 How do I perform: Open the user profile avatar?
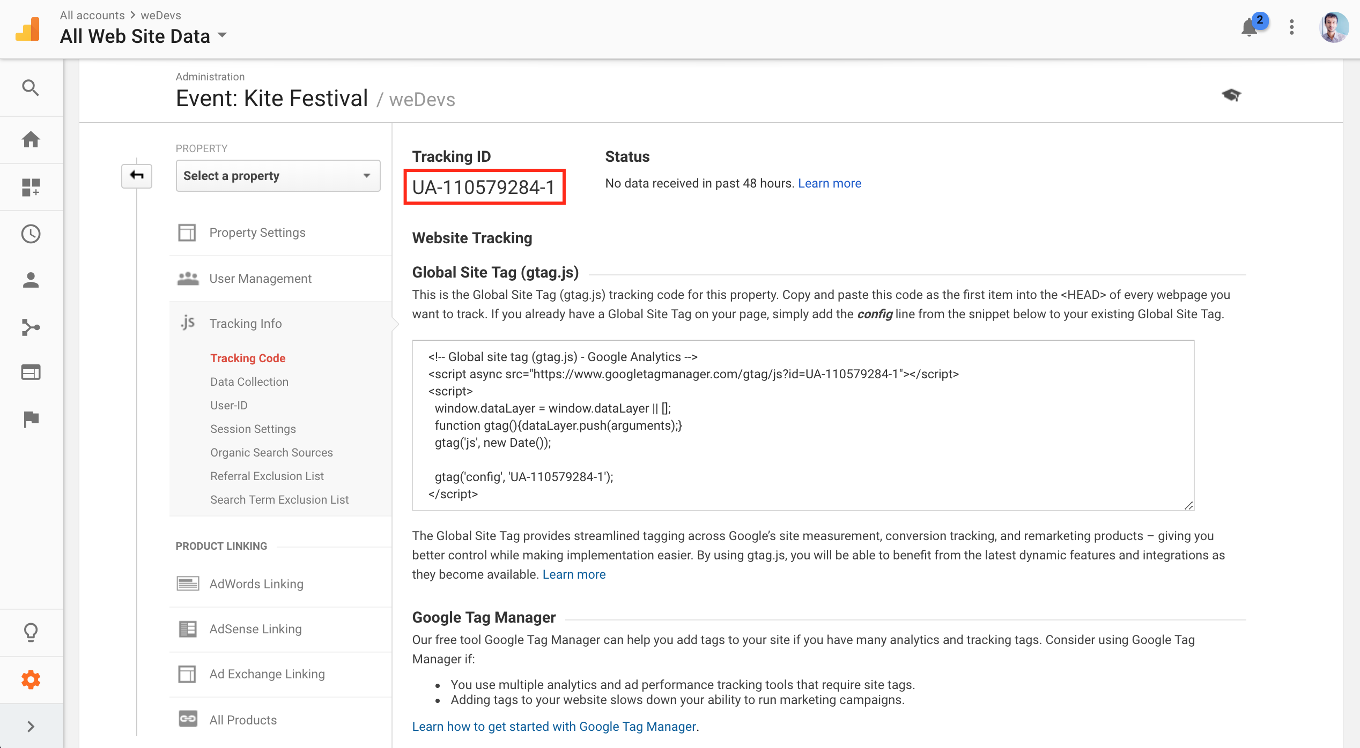point(1334,27)
